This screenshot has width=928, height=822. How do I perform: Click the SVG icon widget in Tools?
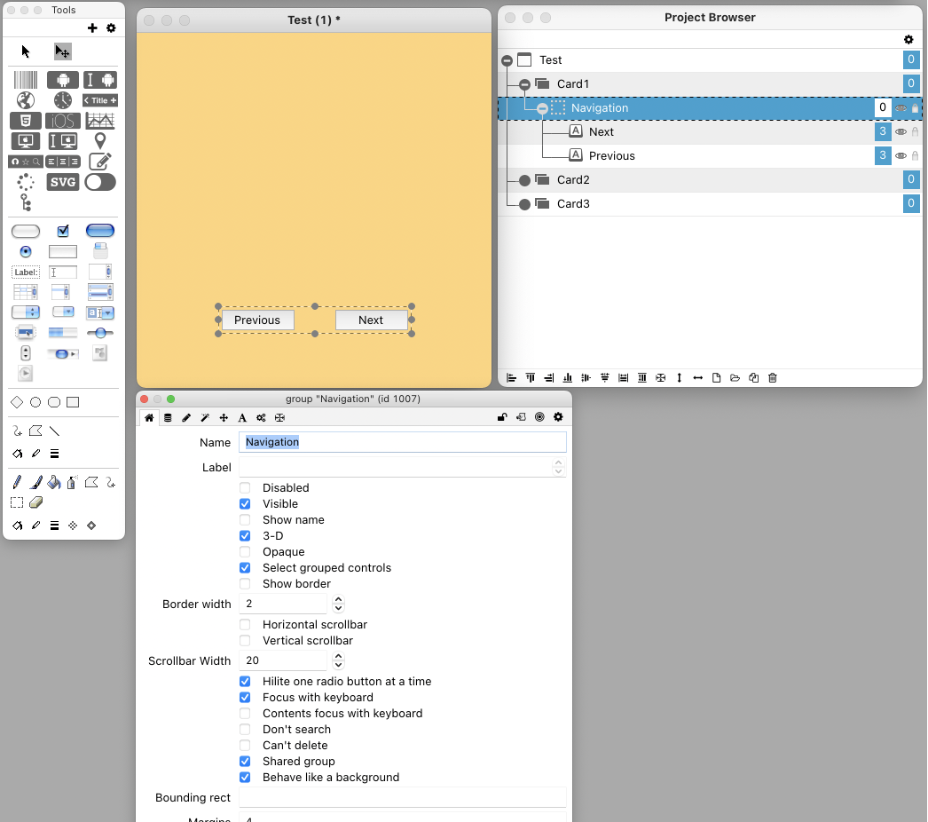coord(63,182)
